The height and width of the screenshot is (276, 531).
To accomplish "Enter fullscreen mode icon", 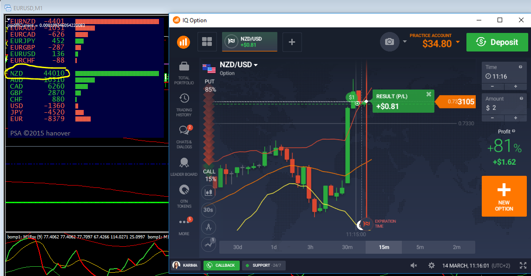I will point(523,265).
